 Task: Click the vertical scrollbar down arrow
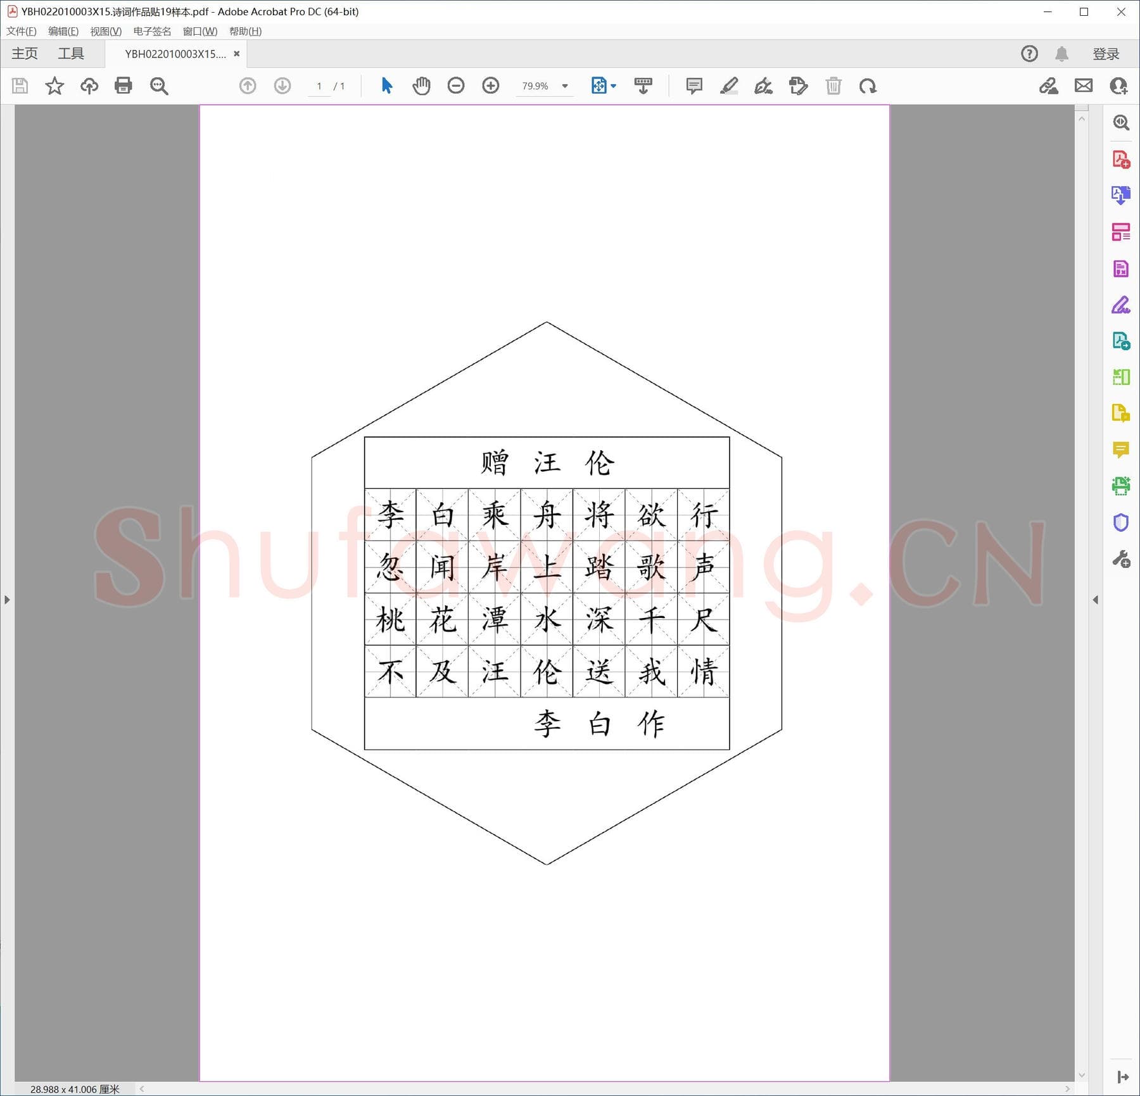pyautogui.click(x=1082, y=1074)
